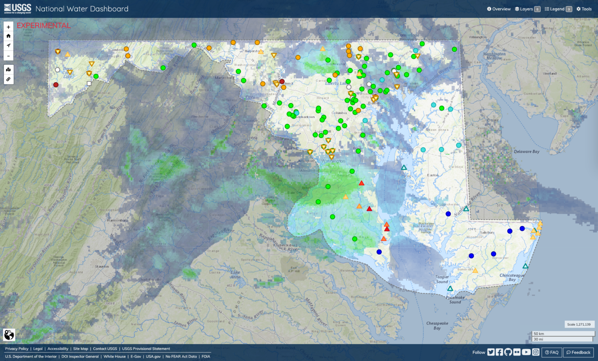The image size is (598, 361).
Task: Follow the Privacy Policy link
Action: tap(16, 348)
